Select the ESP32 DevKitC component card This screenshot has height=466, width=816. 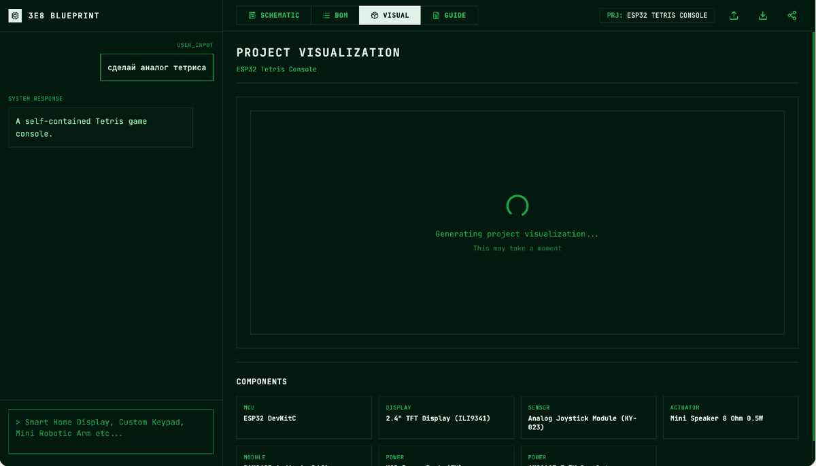pos(304,418)
